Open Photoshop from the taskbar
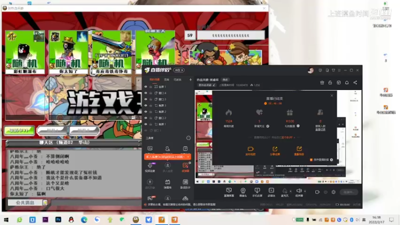 (58, 219)
